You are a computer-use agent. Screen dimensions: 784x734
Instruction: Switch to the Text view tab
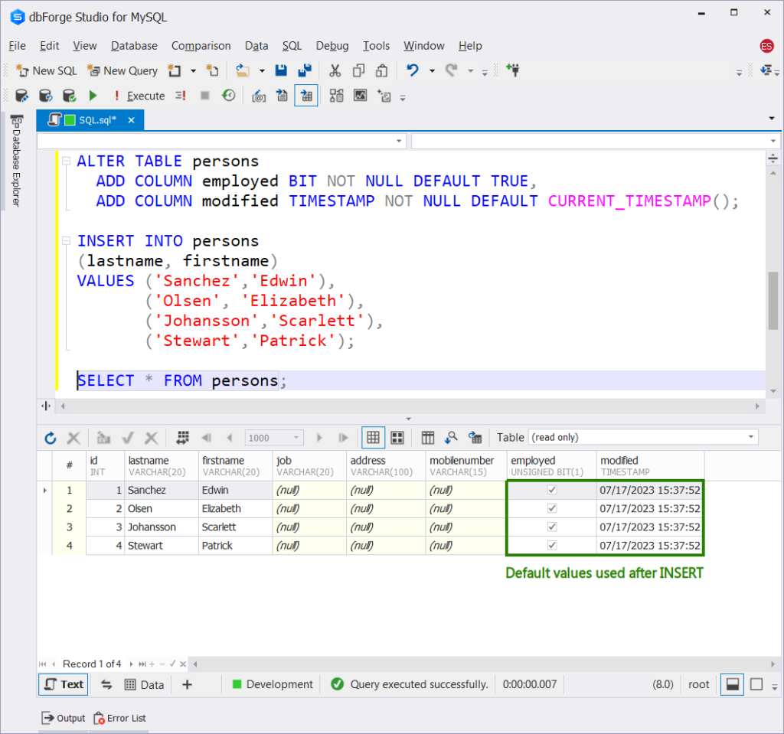point(64,684)
